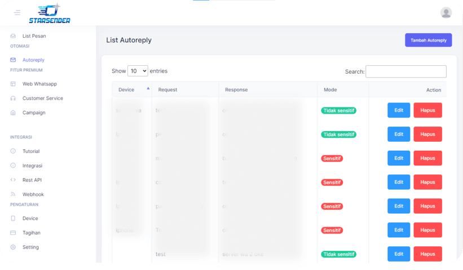463x270 pixels.
Task: Click the first Tidak sensitif badge
Action: [x=339, y=110]
